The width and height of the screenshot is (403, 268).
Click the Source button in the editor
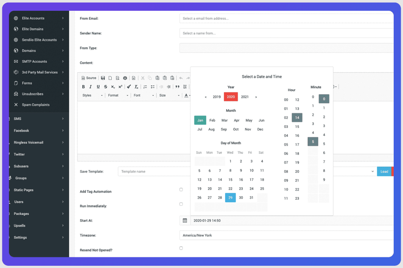[x=89, y=78]
